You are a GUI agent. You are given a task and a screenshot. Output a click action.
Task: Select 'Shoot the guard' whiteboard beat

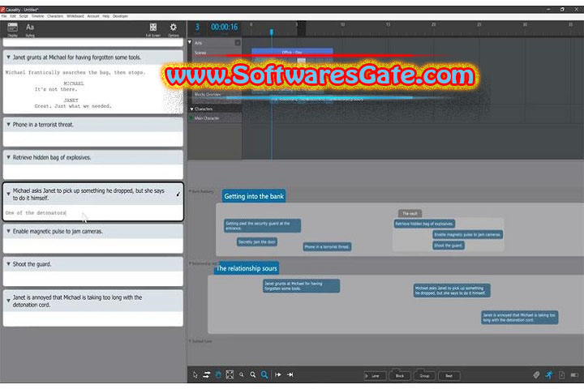point(449,246)
